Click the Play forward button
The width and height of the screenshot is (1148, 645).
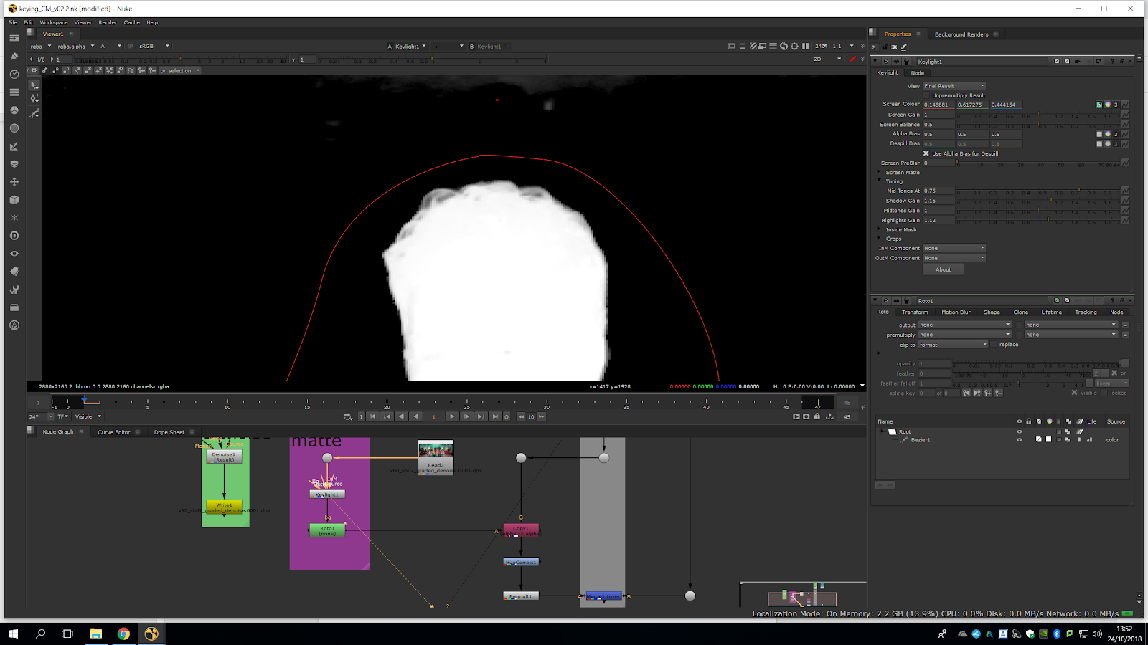(x=451, y=416)
